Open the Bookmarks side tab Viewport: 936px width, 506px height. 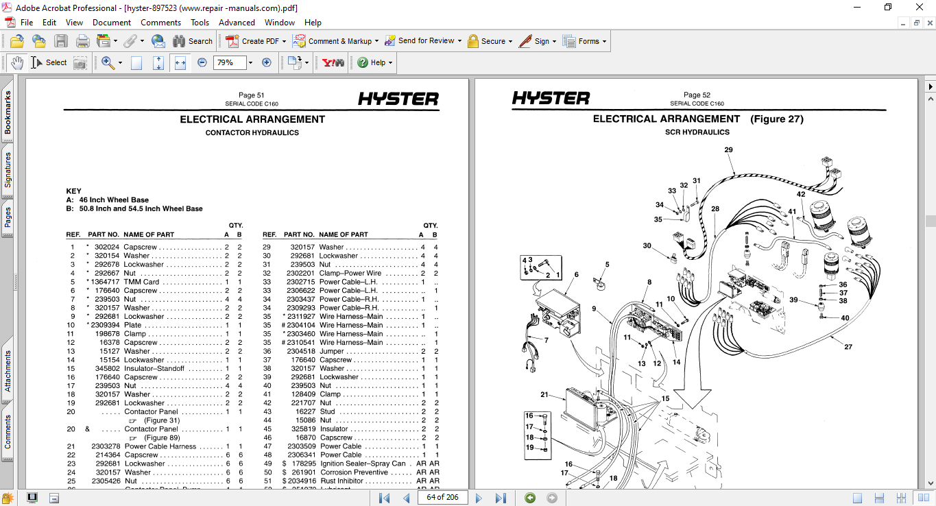pos(8,113)
